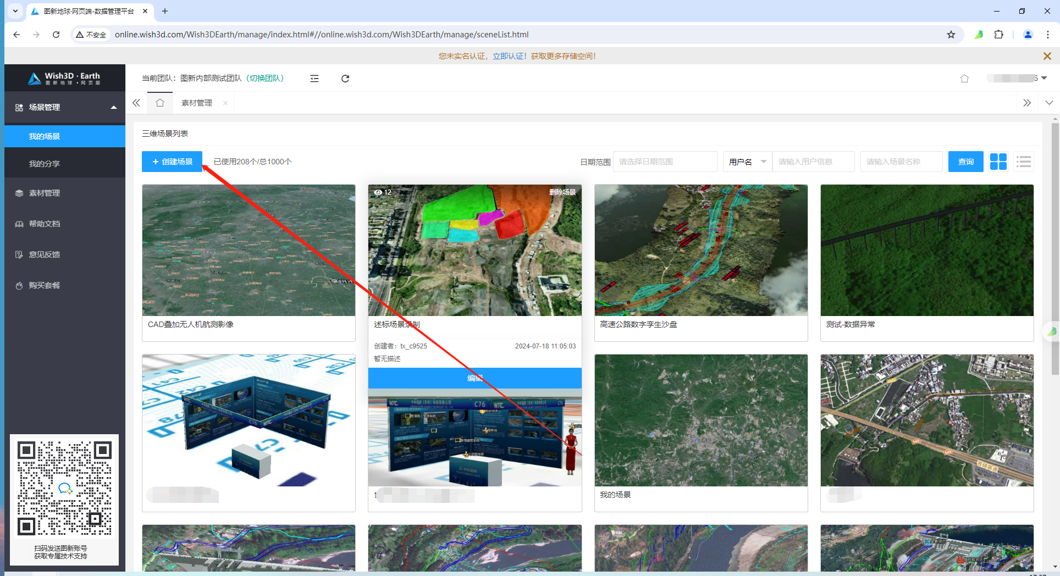Open 意见反馈 in sidebar
Image resolution: width=1060 pixels, height=576 pixels.
click(x=65, y=254)
